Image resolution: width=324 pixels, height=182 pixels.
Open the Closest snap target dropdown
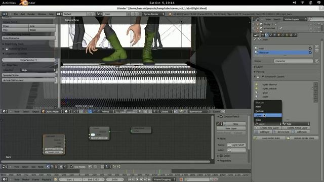pyautogui.click(x=166, y=111)
